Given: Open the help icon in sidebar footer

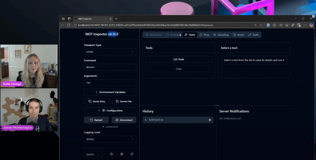Looking at the screenshot, I should 111,154.
